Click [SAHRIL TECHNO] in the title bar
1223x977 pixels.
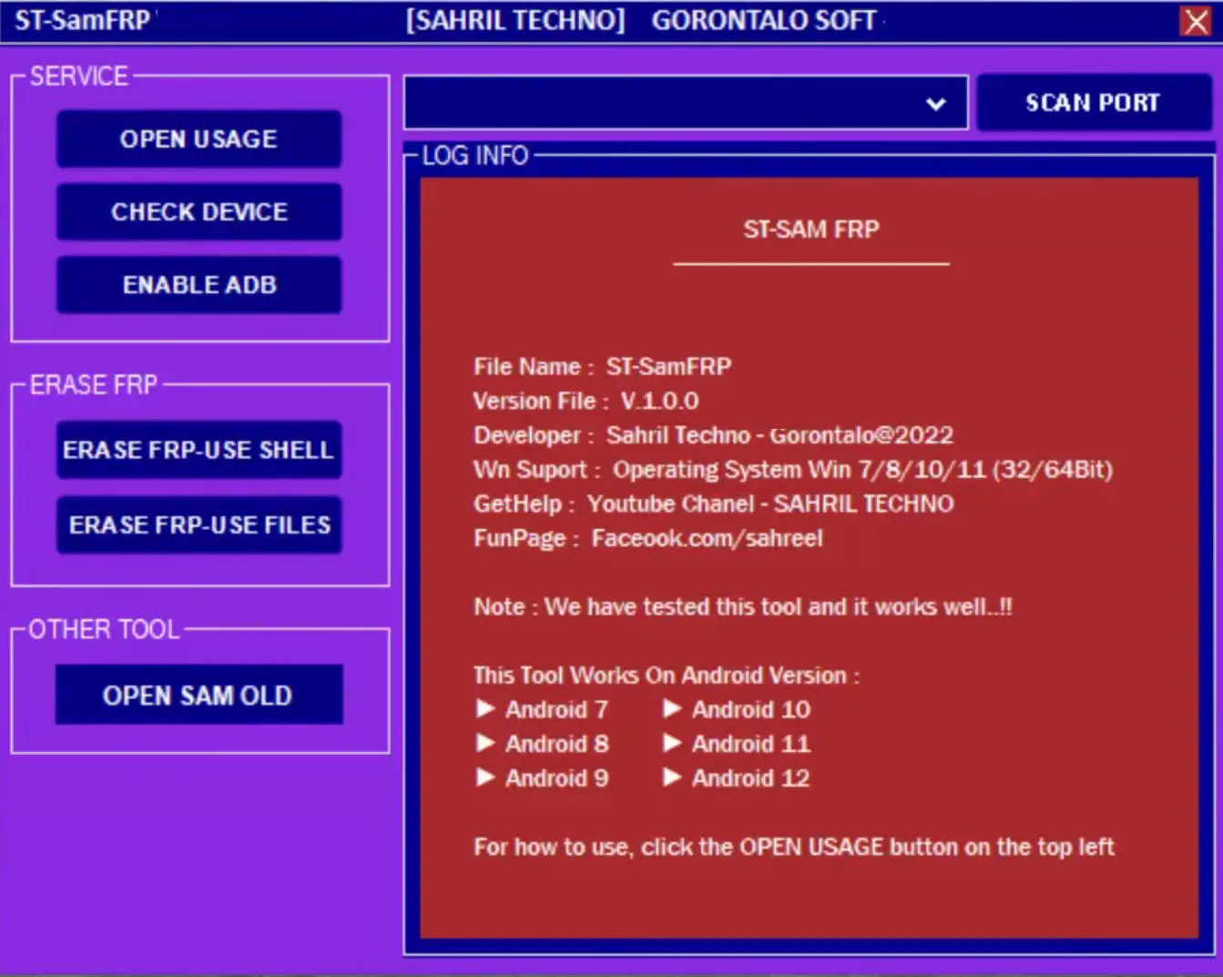(x=515, y=20)
